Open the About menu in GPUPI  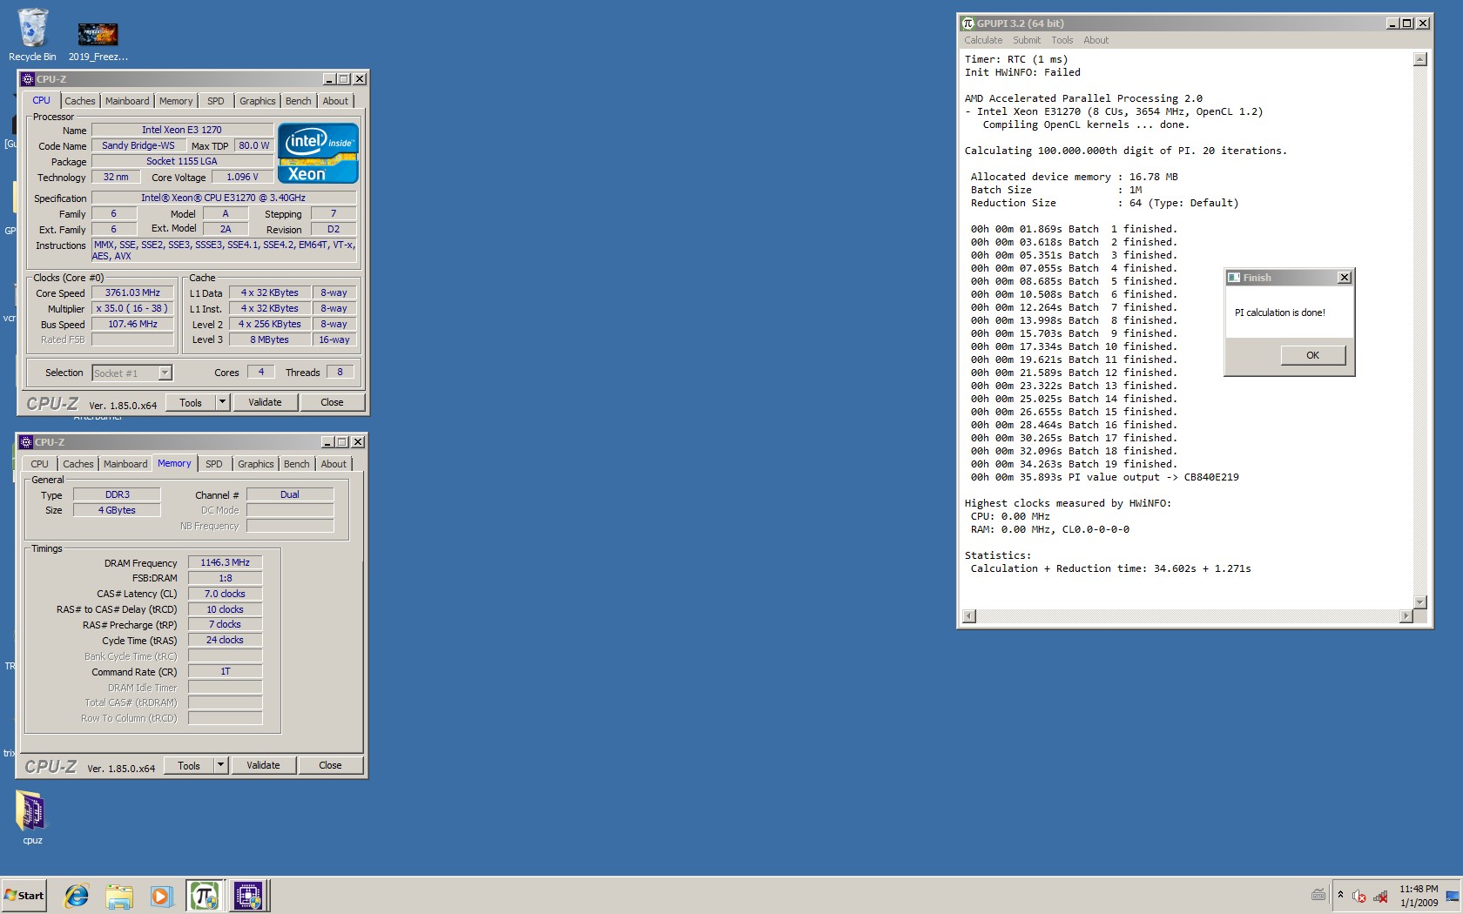(1096, 40)
